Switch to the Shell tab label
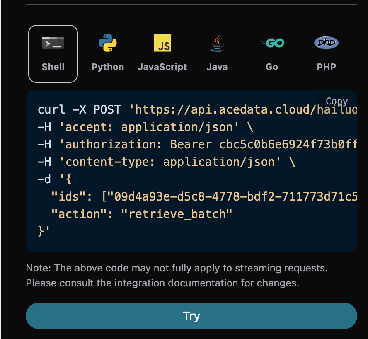 click(53, 67)
